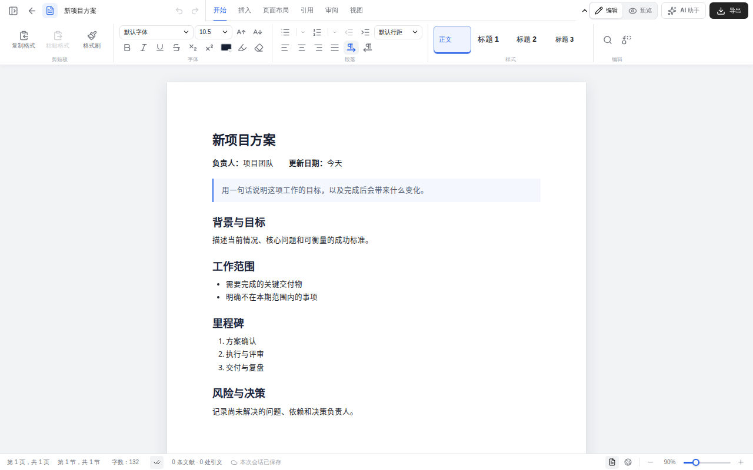Toggle underline formatting
The image size is (753, 470).
pyautogui.click(x=160, y=48)
